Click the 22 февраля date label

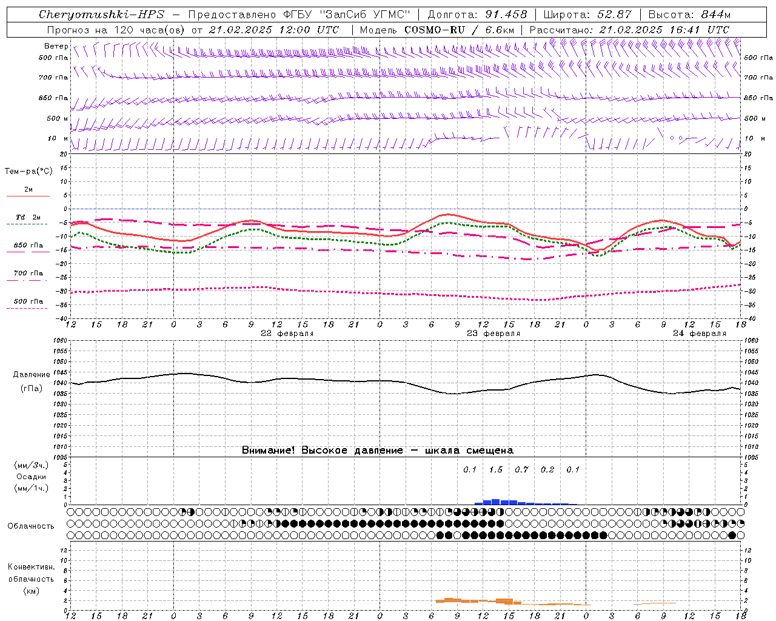tap(287, 334)
